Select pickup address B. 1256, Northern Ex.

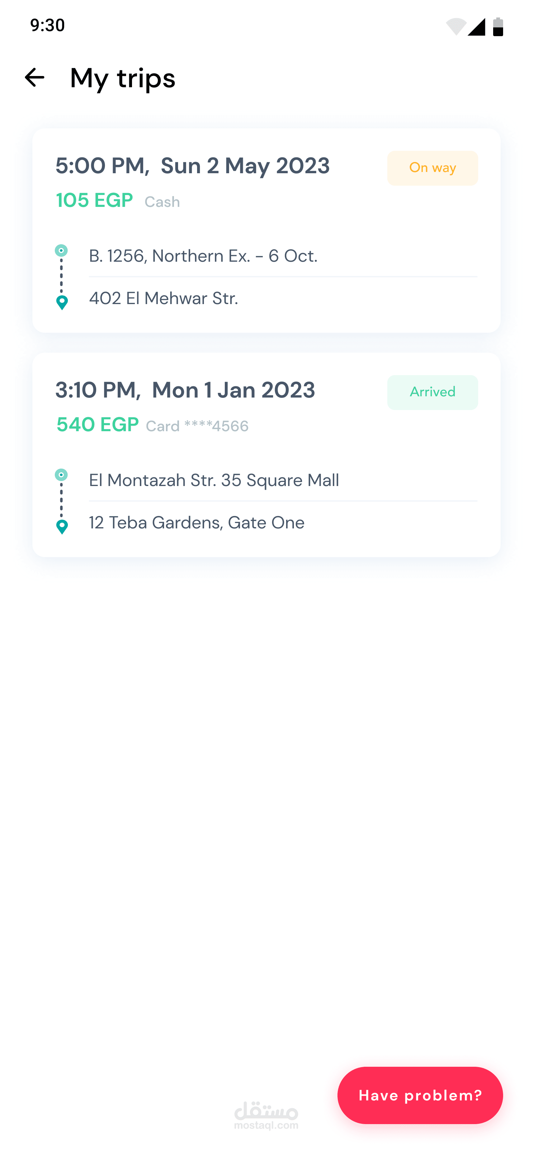[x=203, y=256]
